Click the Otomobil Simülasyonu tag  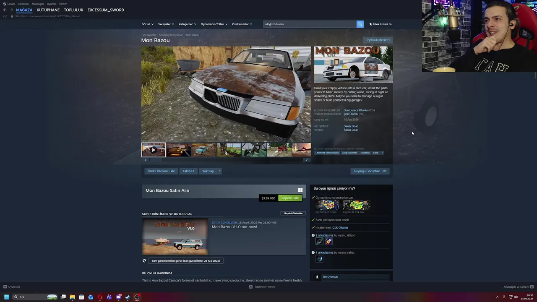tap(327, 153)
